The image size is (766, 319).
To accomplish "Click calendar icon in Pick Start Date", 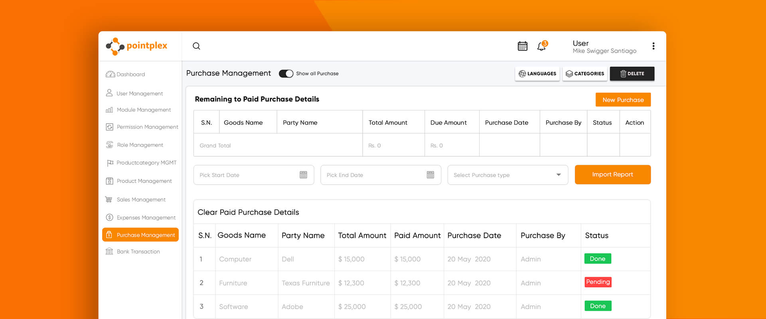I will (x=303, y=175).
